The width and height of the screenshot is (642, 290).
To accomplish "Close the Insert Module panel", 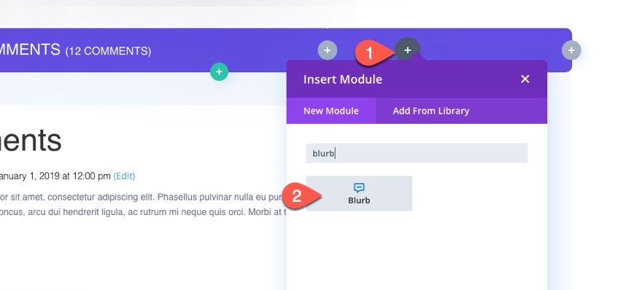I will coord(525,79).
